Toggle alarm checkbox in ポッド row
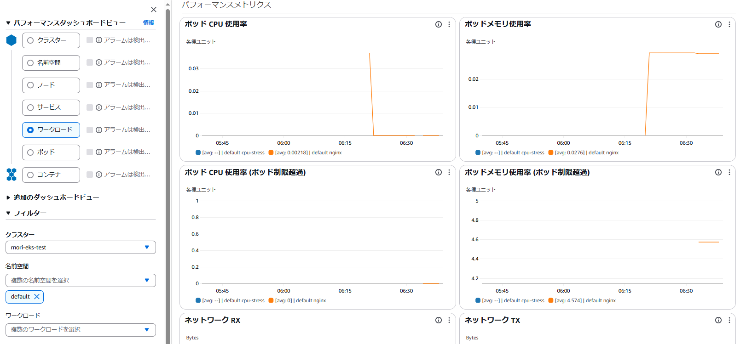This screenshot has height=344, width=746. pyautogui.click(x=90, y=152)
